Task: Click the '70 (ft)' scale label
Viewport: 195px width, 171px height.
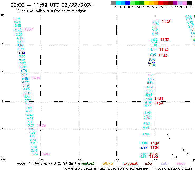Action: coord(188,7)
